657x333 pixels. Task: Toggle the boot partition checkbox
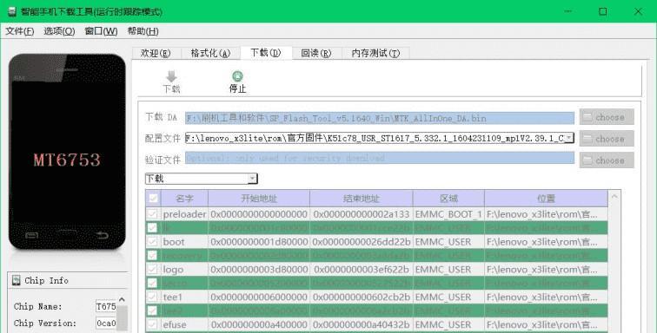pyautogui.click(x=153, y=242)
